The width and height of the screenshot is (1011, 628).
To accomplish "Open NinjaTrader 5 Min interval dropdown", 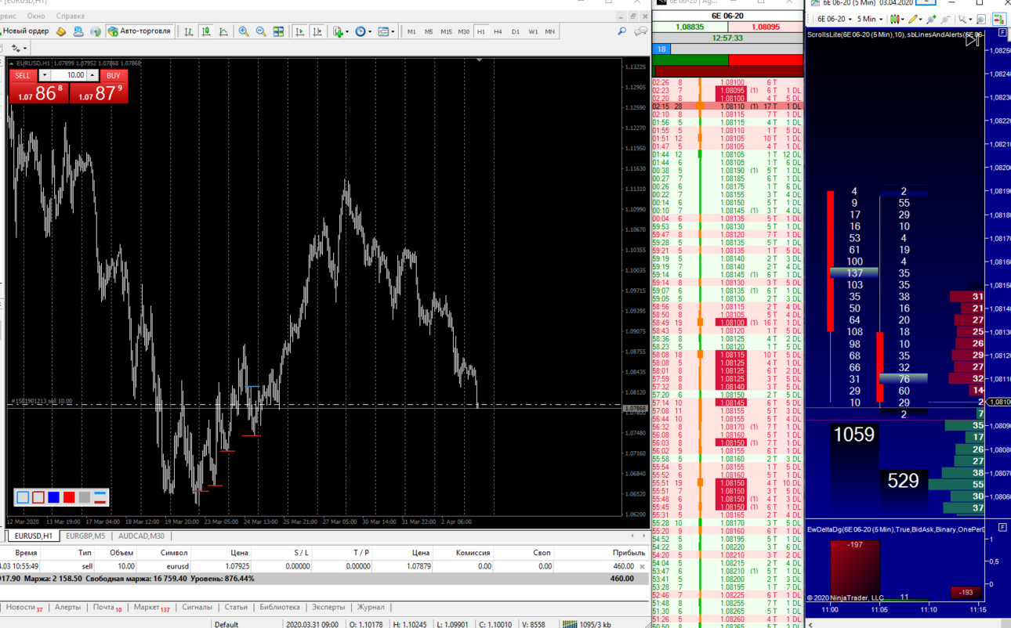I will pyautogui.click(x=870, y=19).
